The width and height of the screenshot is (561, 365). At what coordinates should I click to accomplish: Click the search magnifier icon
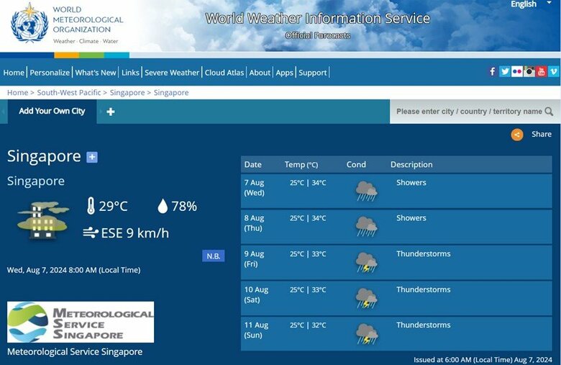549,112
